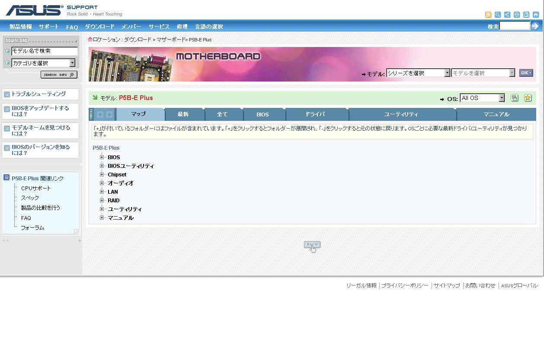Viewport: 544px width, 349px height.
Task: Open メンバー in the top menu
Action: pos(131,27)
